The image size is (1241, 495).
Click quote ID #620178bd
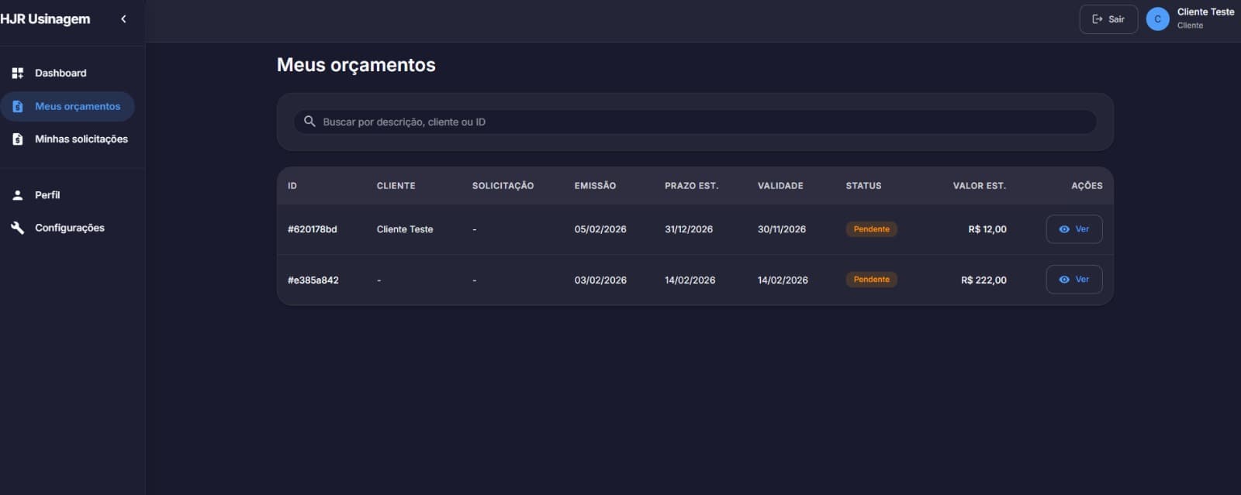pyautogui.click(x=313, y=229)
